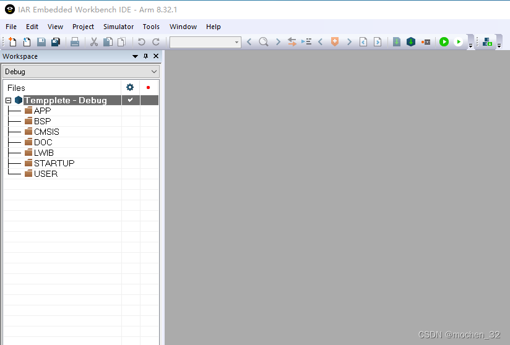Viewport: 510px width, 345px height.
Task: Click the red dot column header
Action: coord(149,87)
